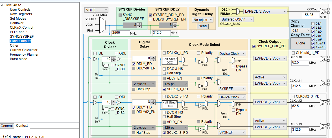Switch to the Context tab
Image resolution: width=332 pixels, height=138 pixels.
tap(22, 126)
